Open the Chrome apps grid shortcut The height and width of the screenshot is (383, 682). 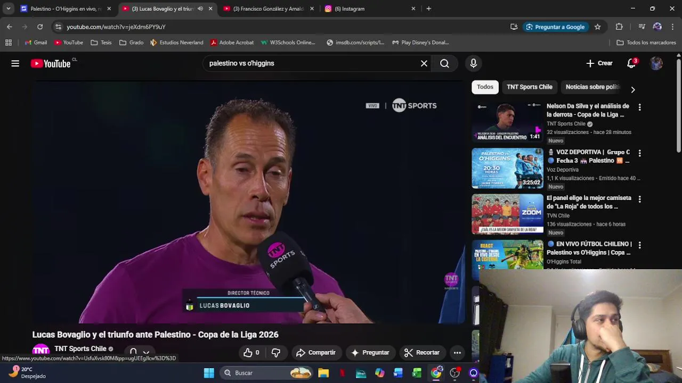click(x=9, y=43)
